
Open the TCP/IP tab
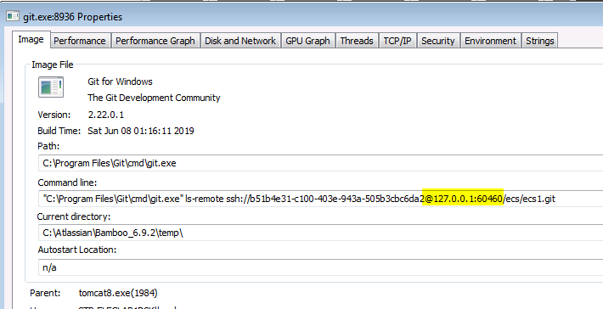(397, 41)
